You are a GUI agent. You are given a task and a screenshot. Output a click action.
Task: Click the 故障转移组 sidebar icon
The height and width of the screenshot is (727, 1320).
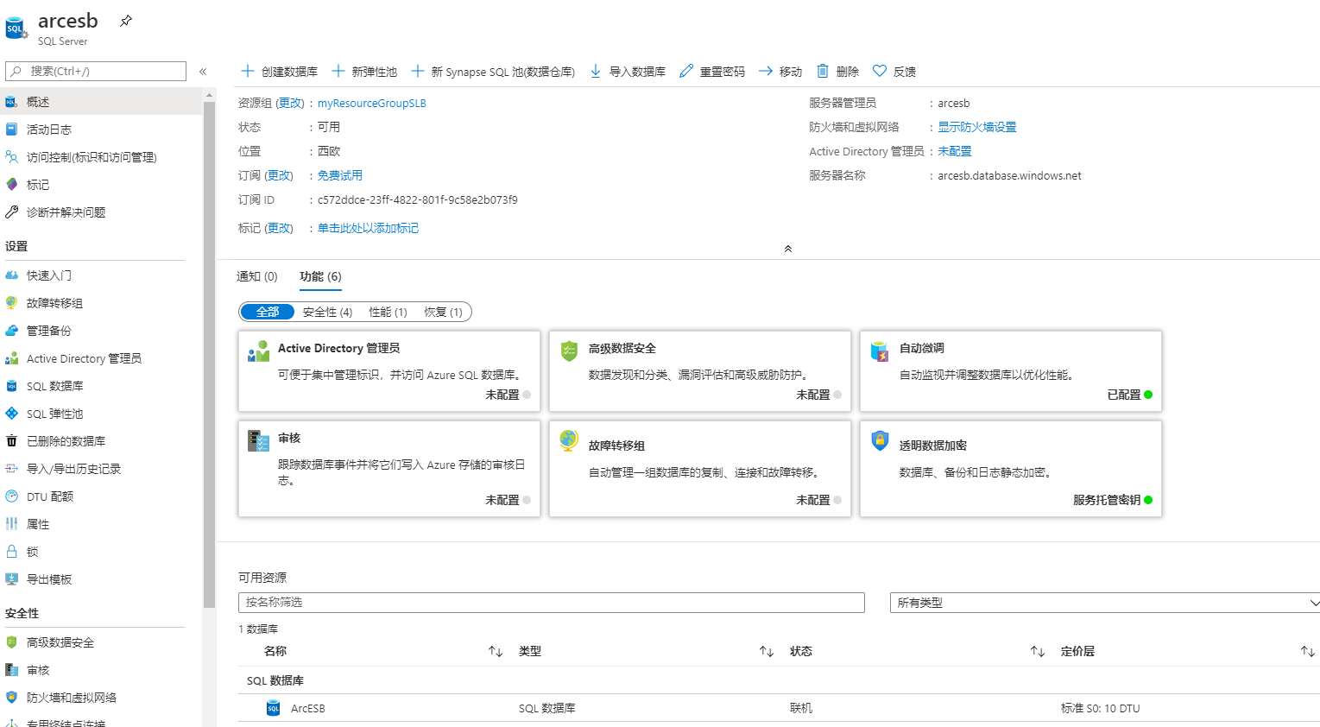pos(11,303)
